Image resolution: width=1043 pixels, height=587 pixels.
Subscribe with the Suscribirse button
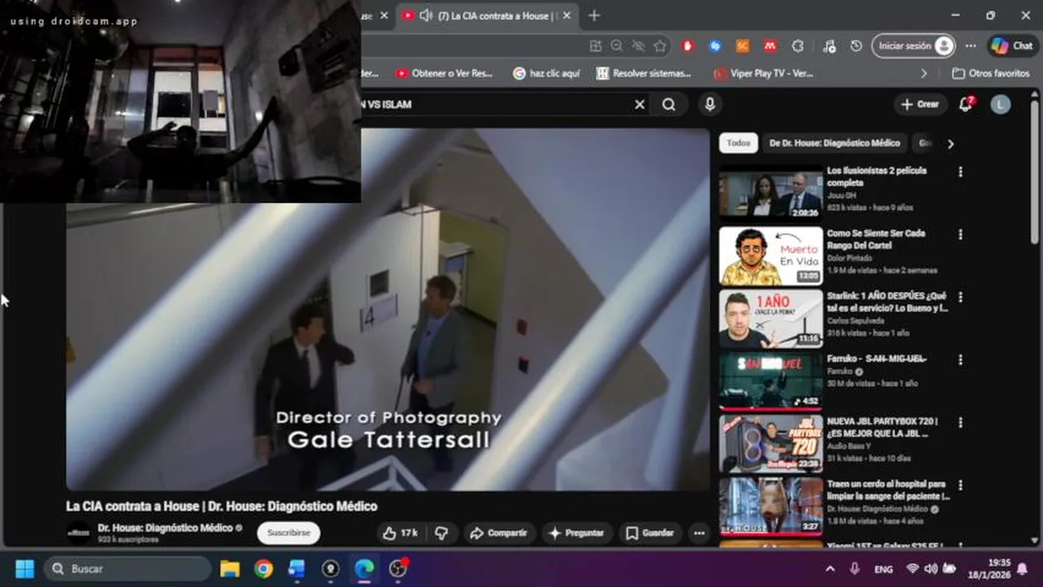coord(289,532)
